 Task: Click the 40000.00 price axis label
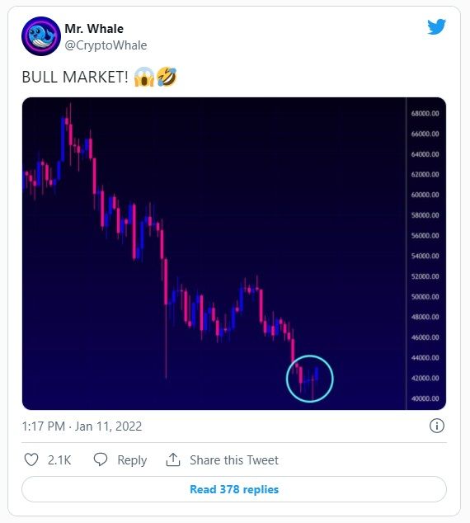pyautogui.click(x=425, y=398)
